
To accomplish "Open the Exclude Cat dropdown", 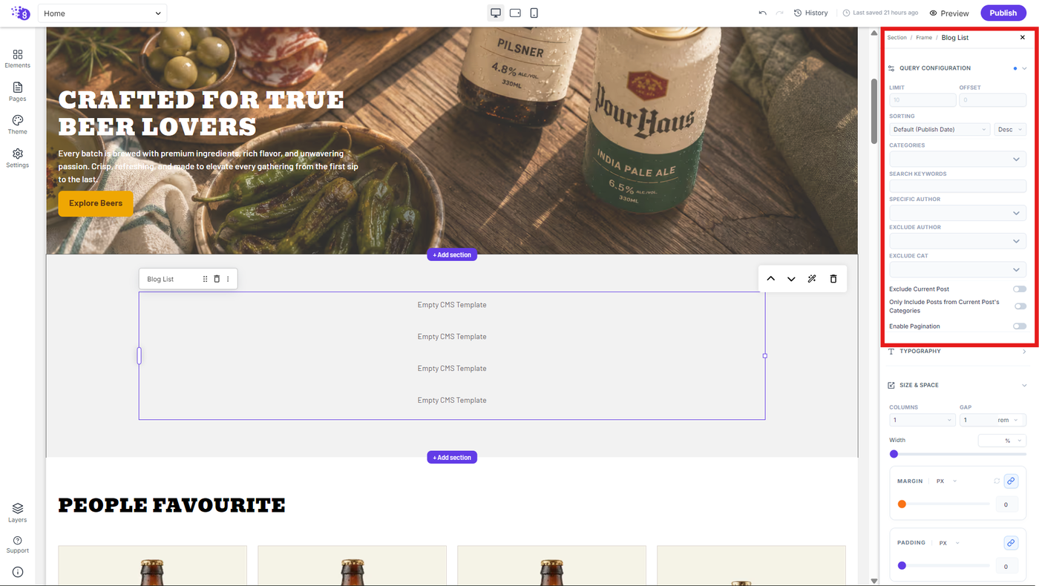I will point(957,270).
